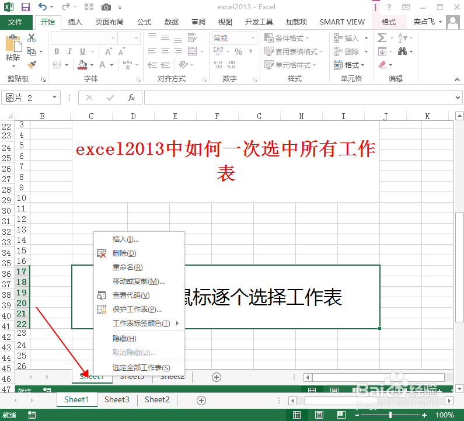Click the Clear eraser icon

point(382,65)
